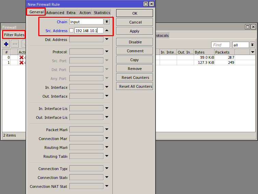This screenshot has width=258, height=194.
Task: Click the OK button
Action: pyautogui.click(x=135, y=13)
